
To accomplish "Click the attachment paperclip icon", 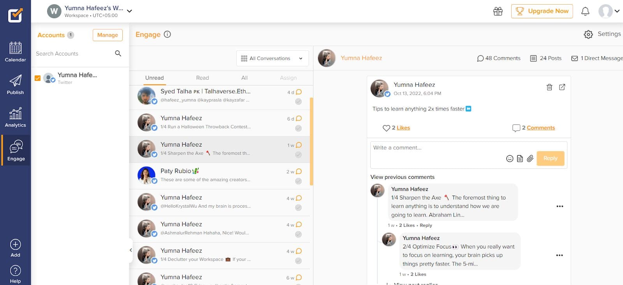I will coord(530,158).
